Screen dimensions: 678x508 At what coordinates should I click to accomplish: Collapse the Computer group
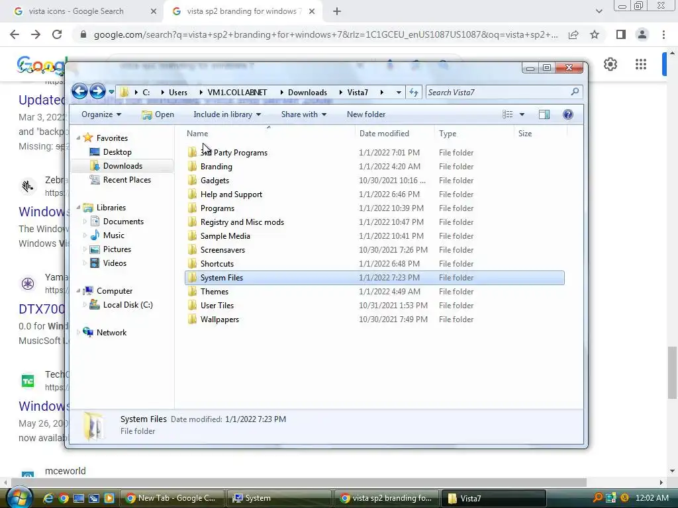click(x=78, y=291)
